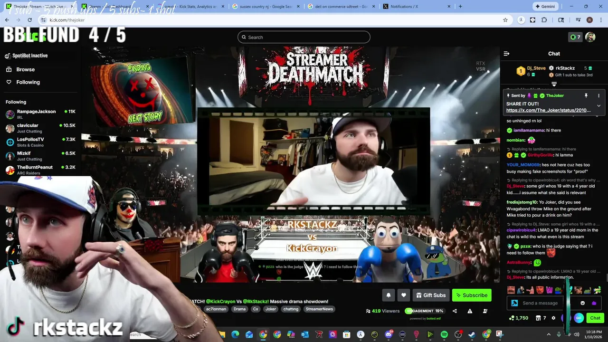Click the purple item icon in message box
The width and height of the screenshot is (608, 342).
tap(594, 303)
